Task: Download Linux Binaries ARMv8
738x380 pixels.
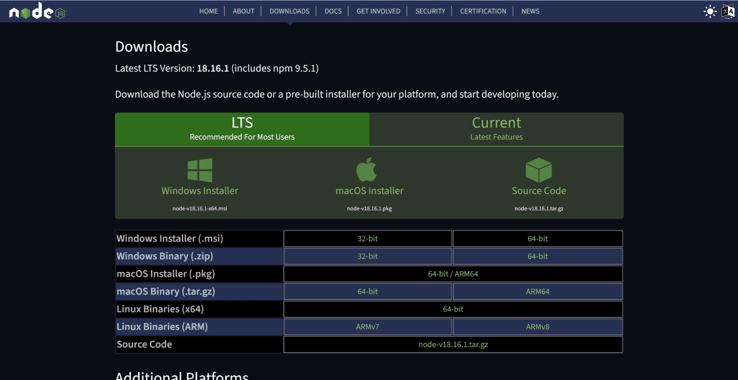Action: point(538,327)
